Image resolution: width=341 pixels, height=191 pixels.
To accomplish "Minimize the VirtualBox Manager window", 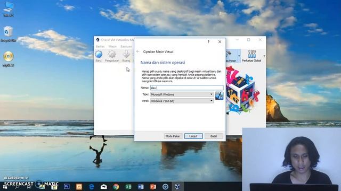I will click(237, 40).
